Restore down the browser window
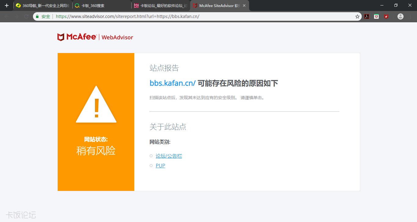Image resolution: width=417 pixels, height=222 pixels. pyautogui.click(x=396, y=5)
